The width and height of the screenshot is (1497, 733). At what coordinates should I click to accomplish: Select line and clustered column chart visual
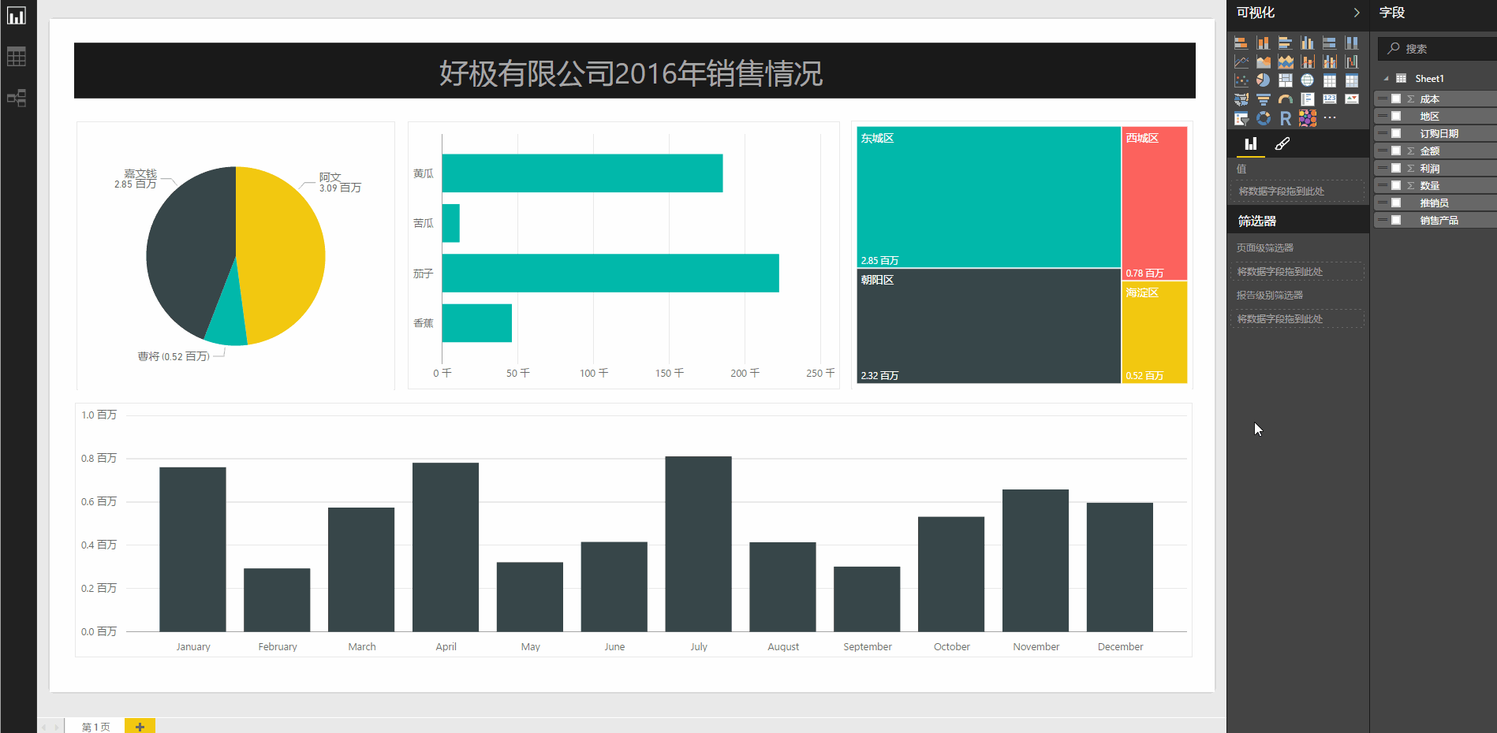1329,61
